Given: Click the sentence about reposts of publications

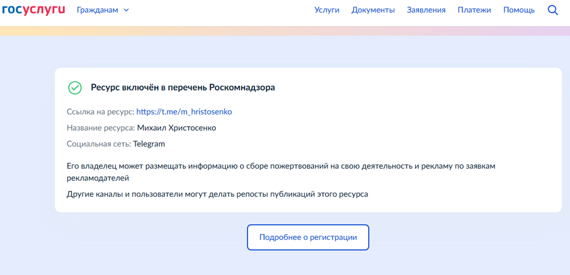Looking at the screenshot, I should [218, 194].
